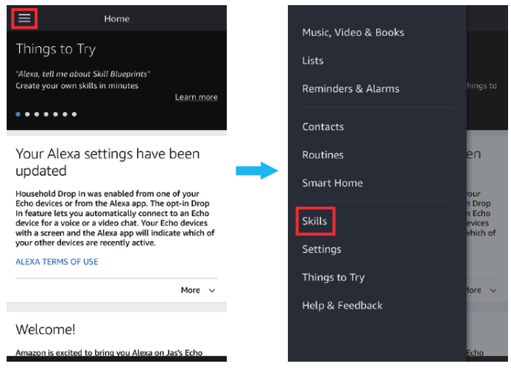Viewport: 511px width, 372px height.
Task: Jump to the last carousel dot
Action: pos(74,115)
